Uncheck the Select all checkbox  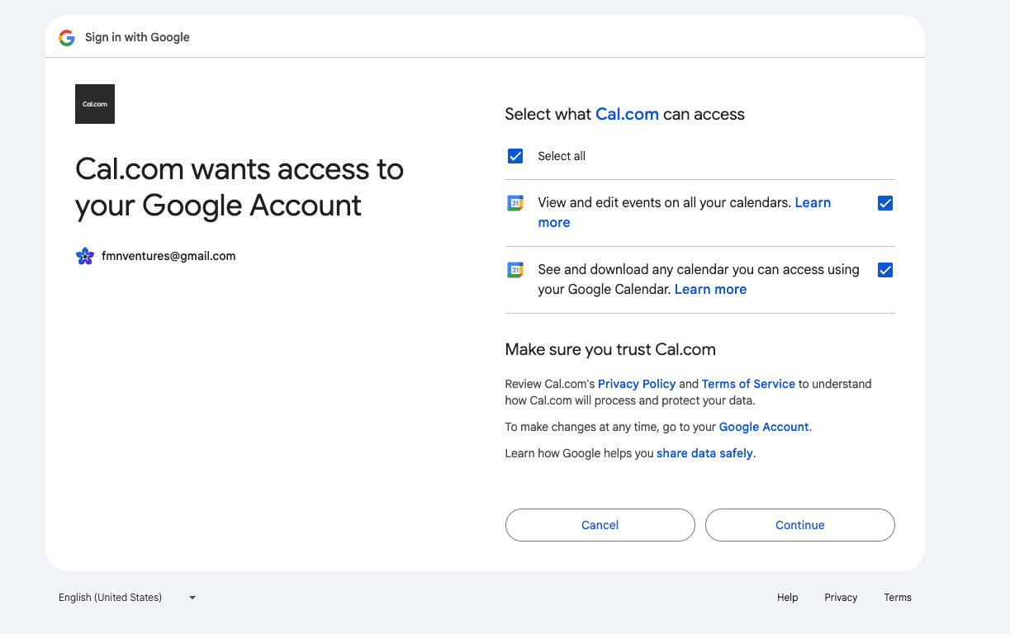514,156
